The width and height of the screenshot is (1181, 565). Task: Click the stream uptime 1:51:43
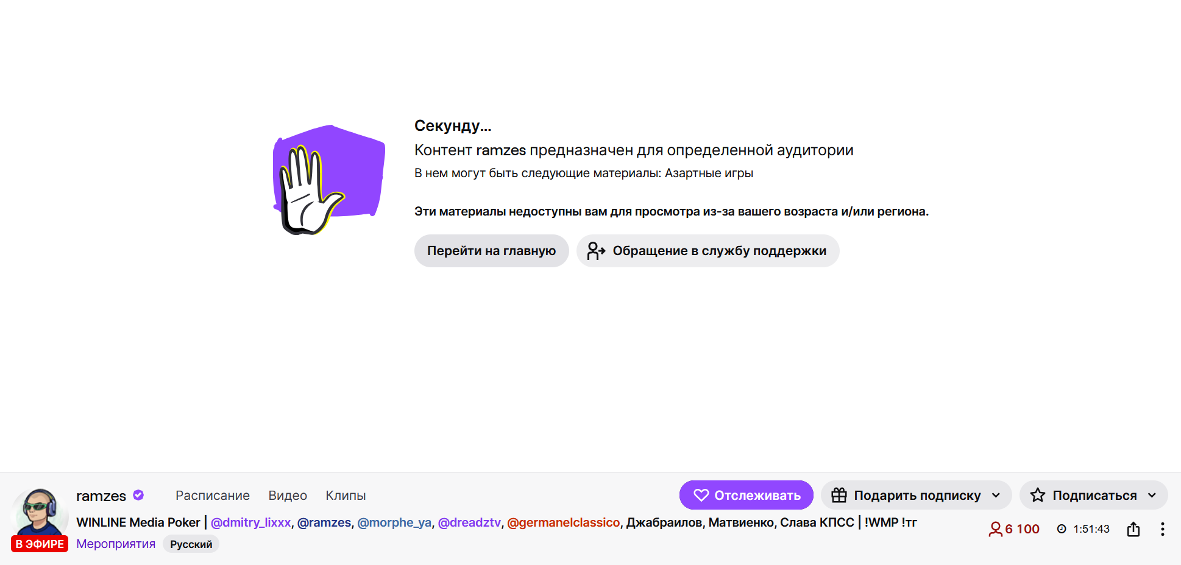(x=1083, y=529)
